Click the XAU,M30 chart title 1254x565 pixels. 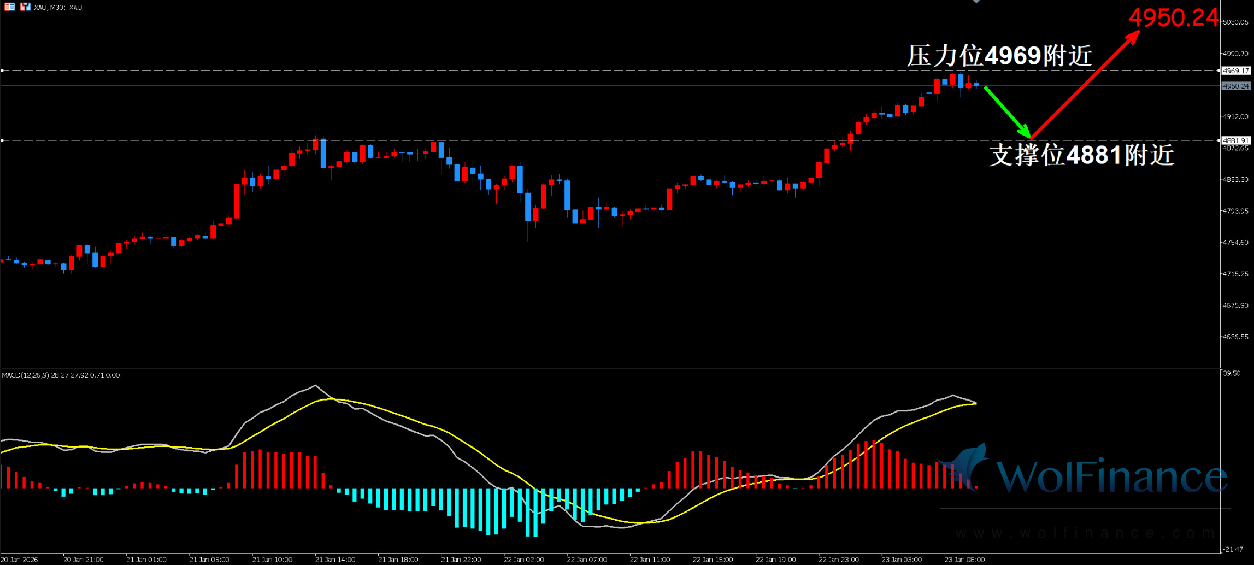tap(58, 7)
